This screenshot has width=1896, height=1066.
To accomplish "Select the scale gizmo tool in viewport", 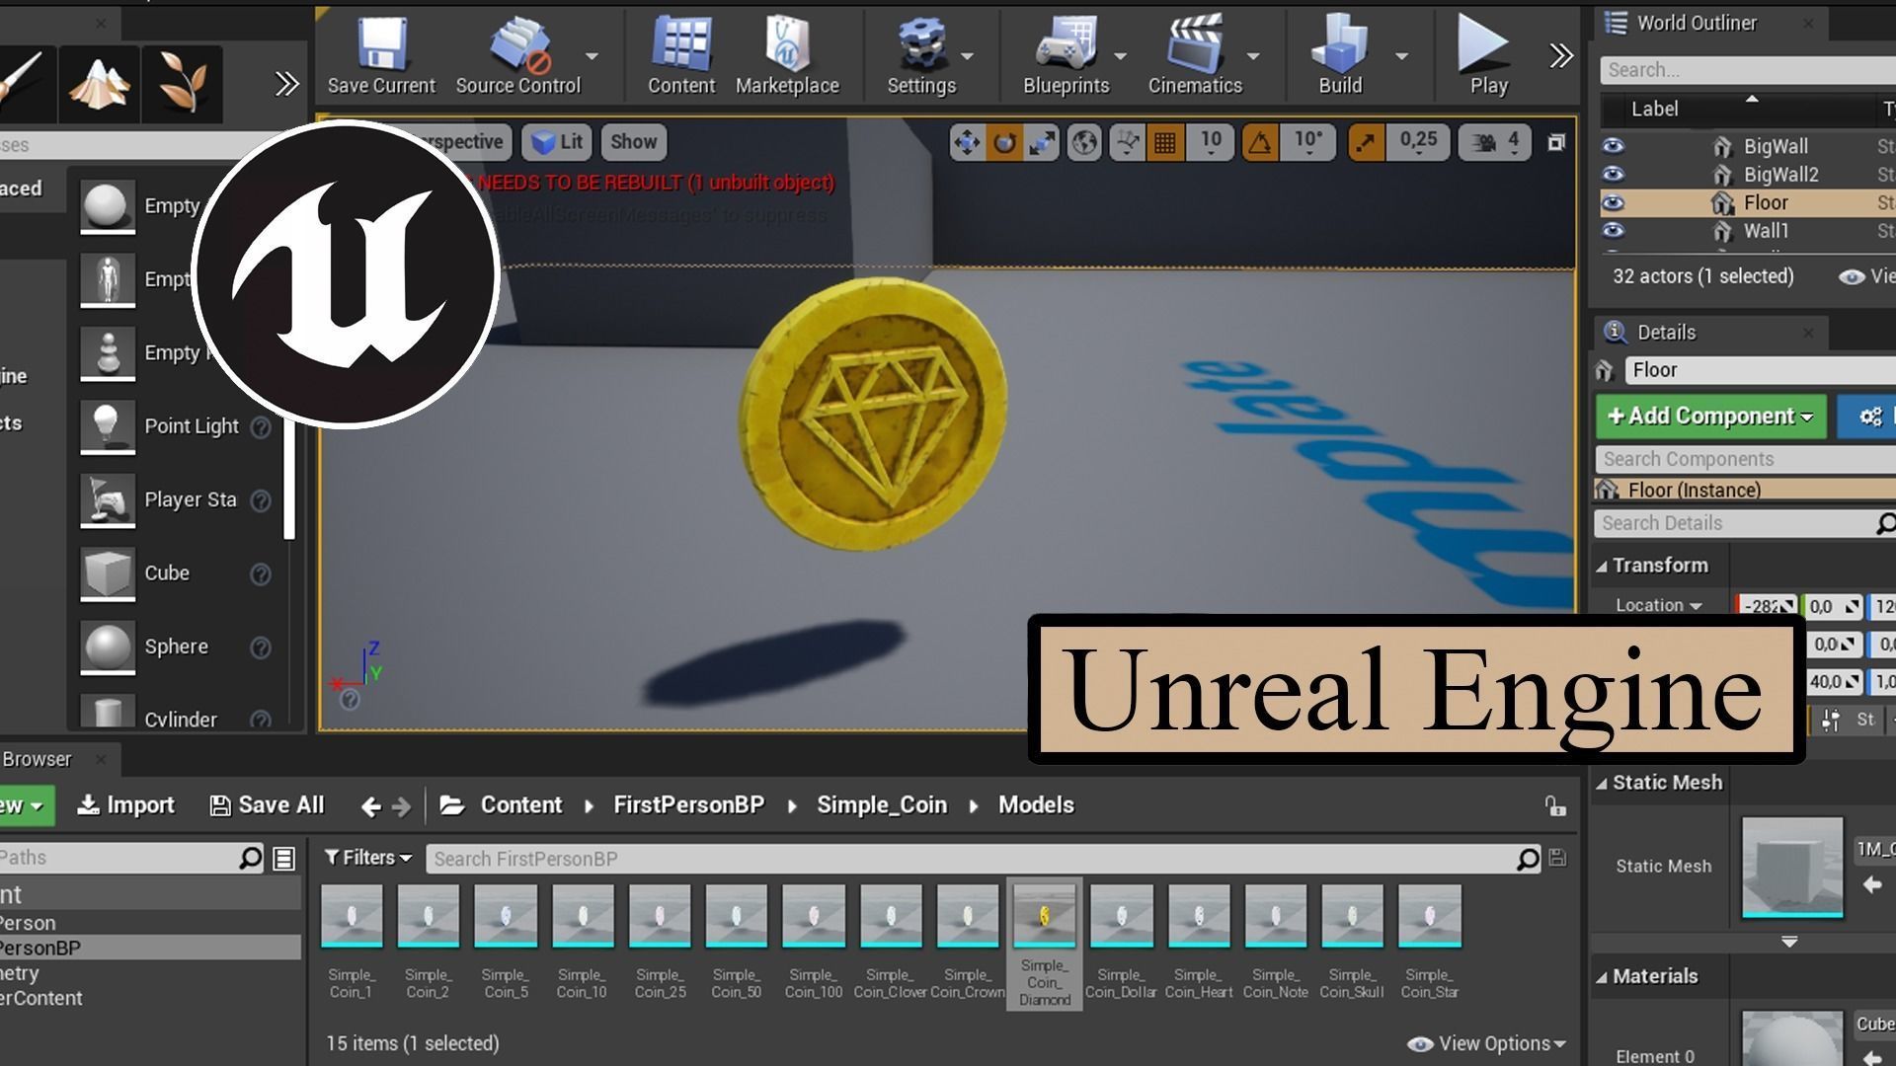I will [1042, 142].
